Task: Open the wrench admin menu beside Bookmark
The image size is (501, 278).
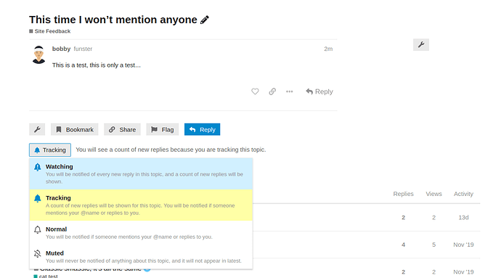Action: pos(37,129)
